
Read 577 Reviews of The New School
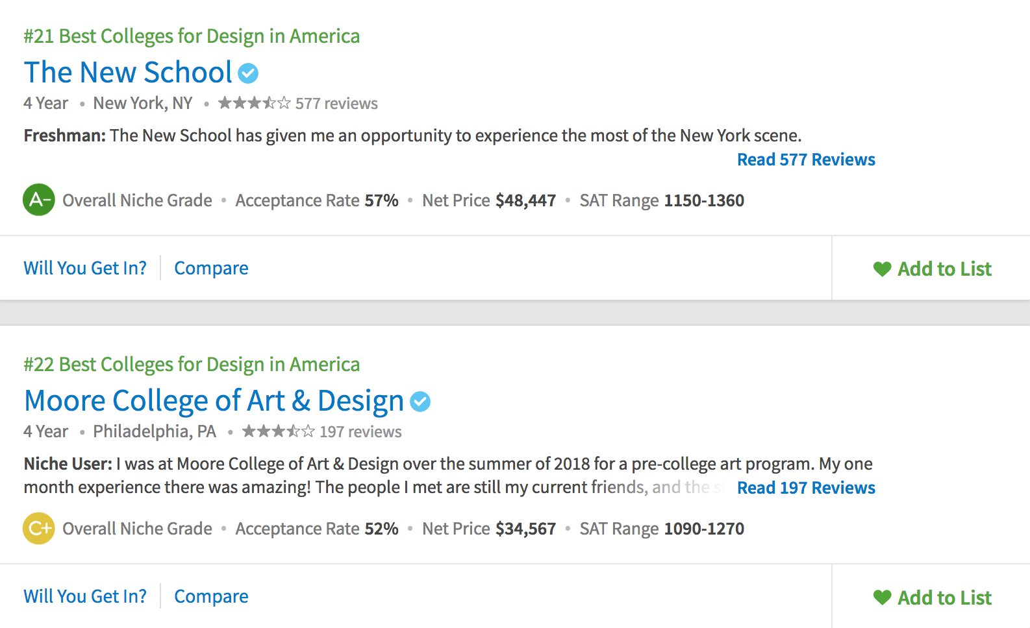(806, 160)
